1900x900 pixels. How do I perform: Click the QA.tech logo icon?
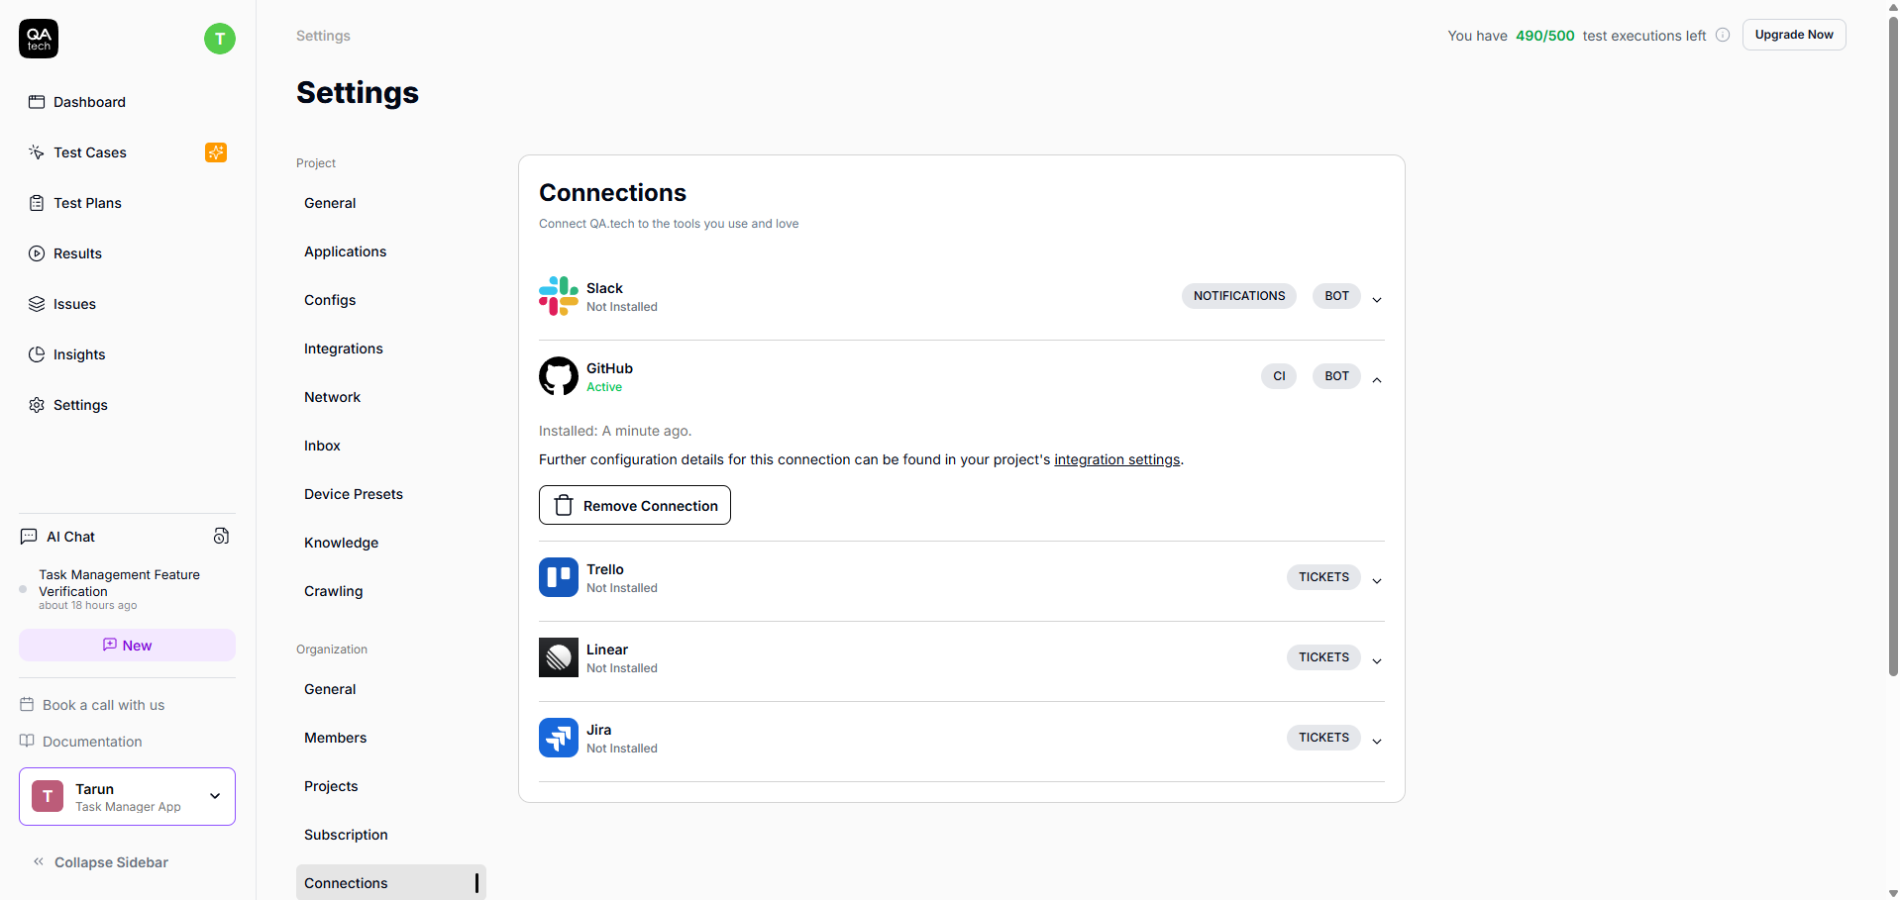tap(39, 39)
